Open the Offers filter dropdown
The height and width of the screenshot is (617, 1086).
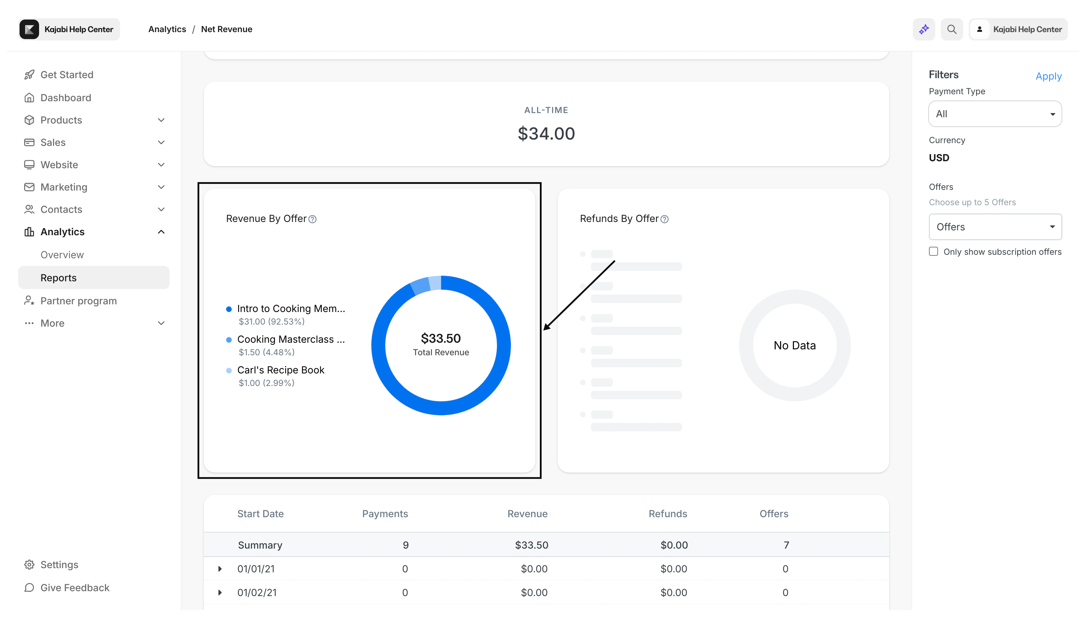pos(995,227)
